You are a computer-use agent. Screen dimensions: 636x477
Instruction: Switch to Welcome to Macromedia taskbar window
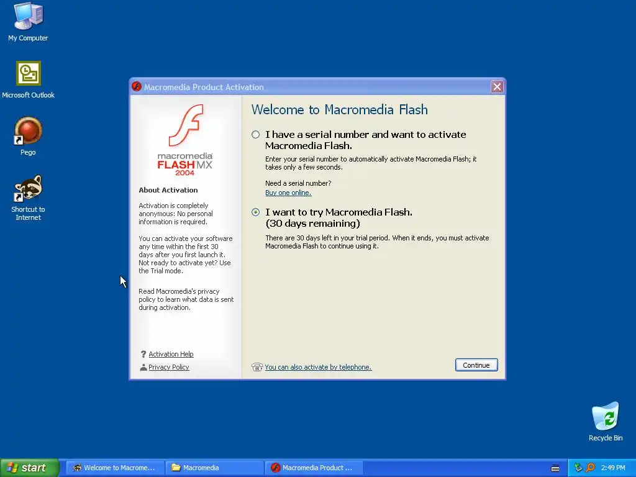(115, 468)
